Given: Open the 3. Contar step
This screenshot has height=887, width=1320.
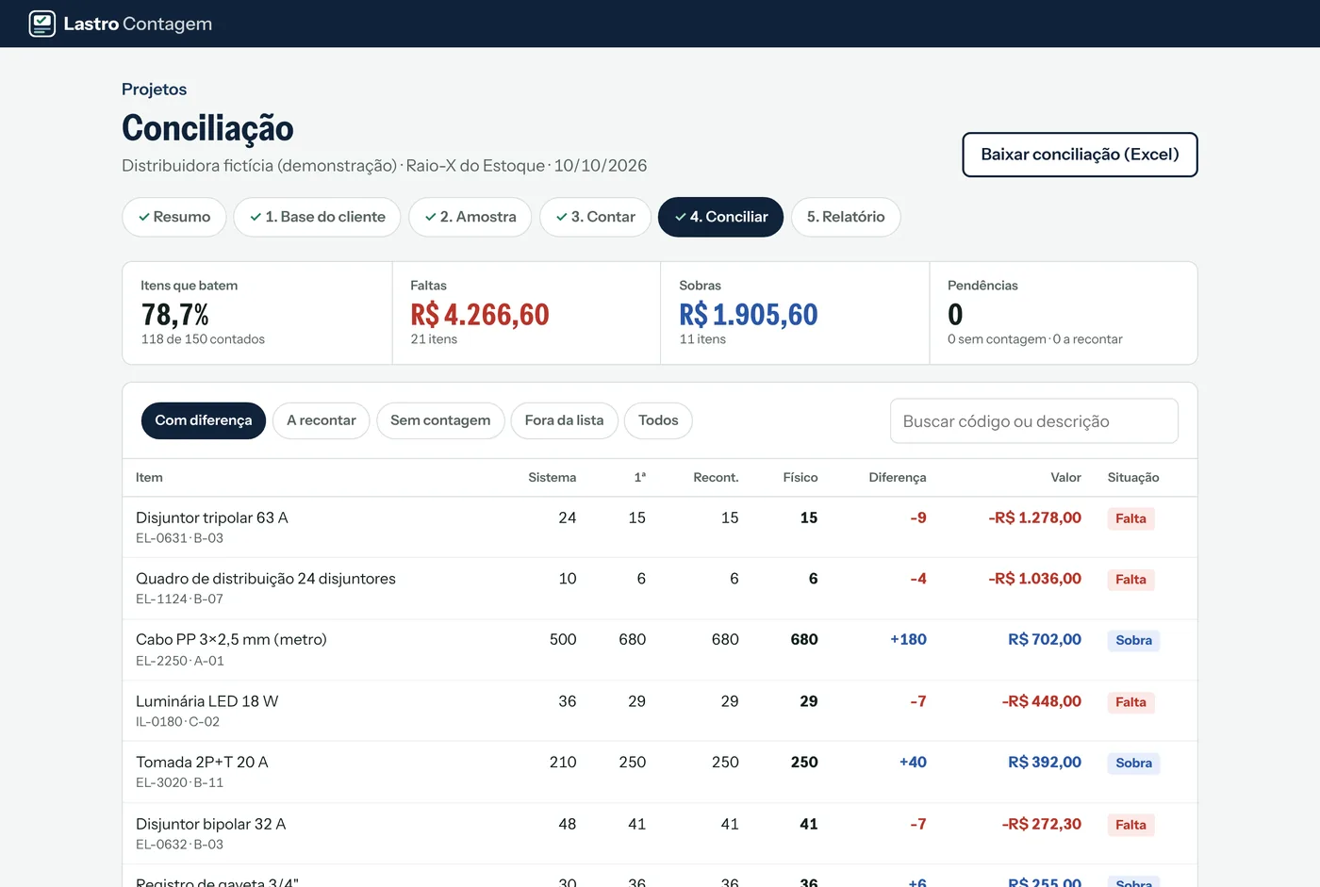Looking at the screenshot, I should [x=596, y=217].
